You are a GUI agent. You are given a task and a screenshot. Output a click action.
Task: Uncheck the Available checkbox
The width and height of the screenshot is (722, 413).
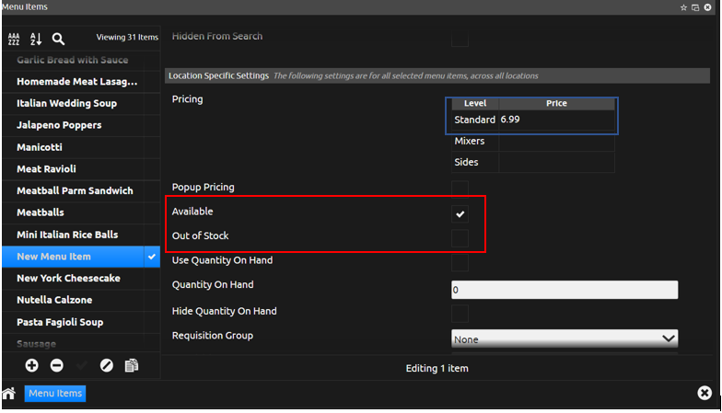pos(460,213)
